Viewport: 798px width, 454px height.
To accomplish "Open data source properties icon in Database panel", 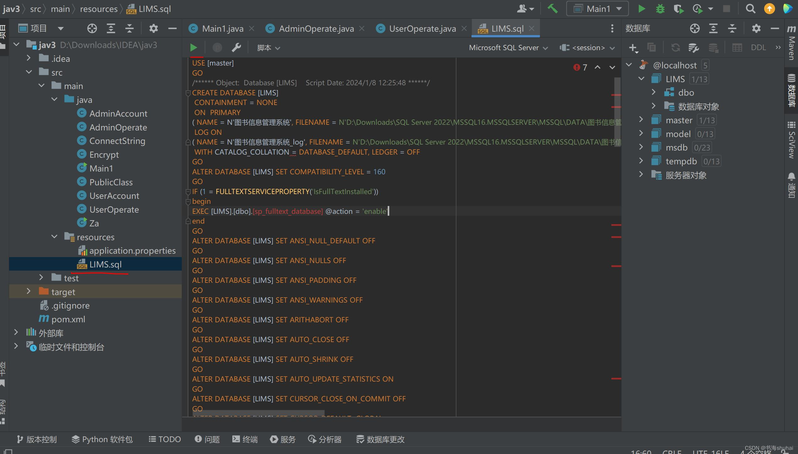I will [693, 48].
